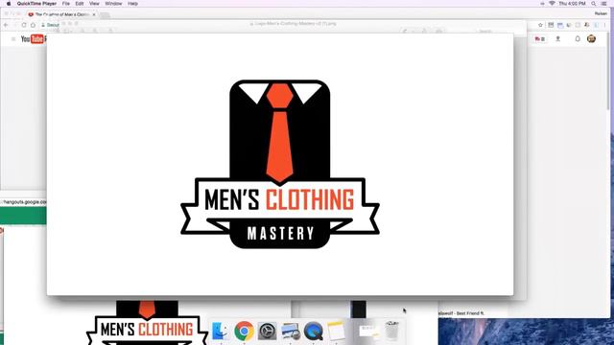Open Trash from the Dock
Image resolution: width=614 pixels, height=345 pixels.
(391, 331)
